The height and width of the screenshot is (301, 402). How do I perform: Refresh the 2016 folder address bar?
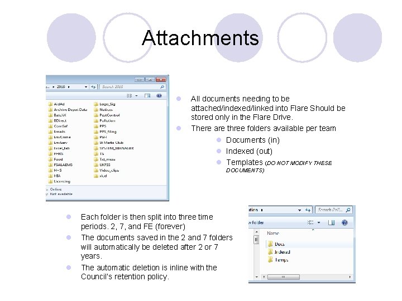93,87
